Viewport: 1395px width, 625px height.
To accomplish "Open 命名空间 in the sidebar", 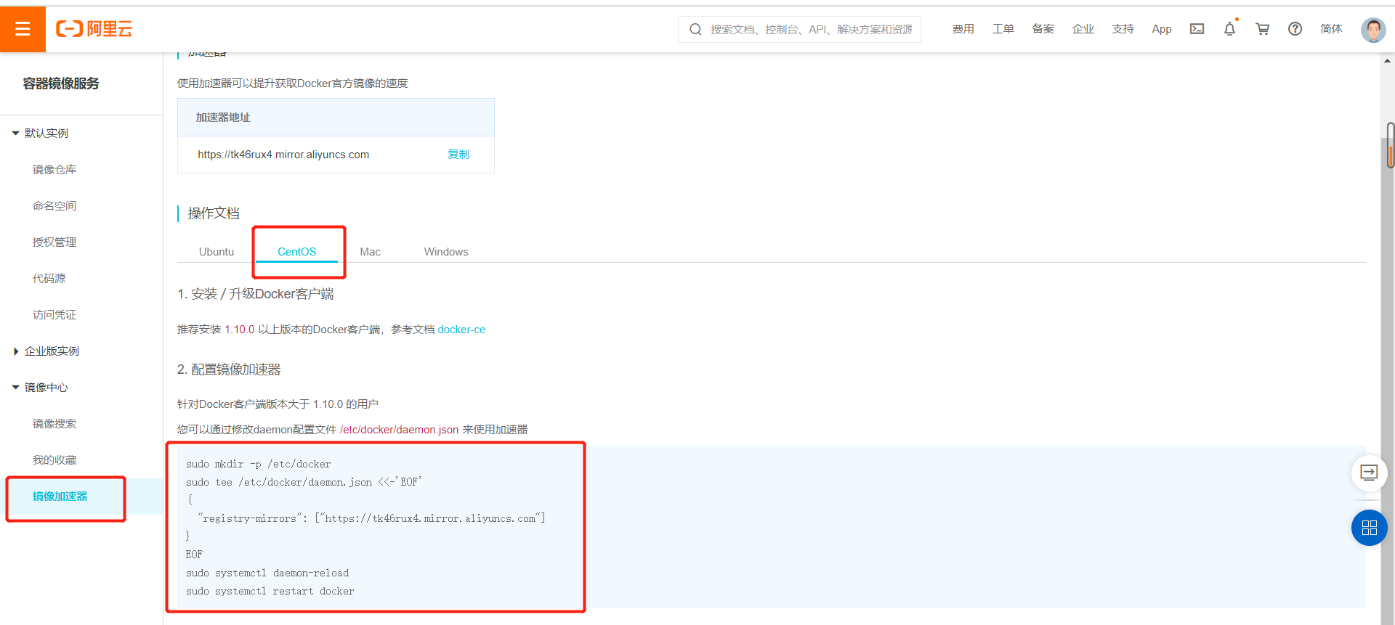I will tap(54, 205).
